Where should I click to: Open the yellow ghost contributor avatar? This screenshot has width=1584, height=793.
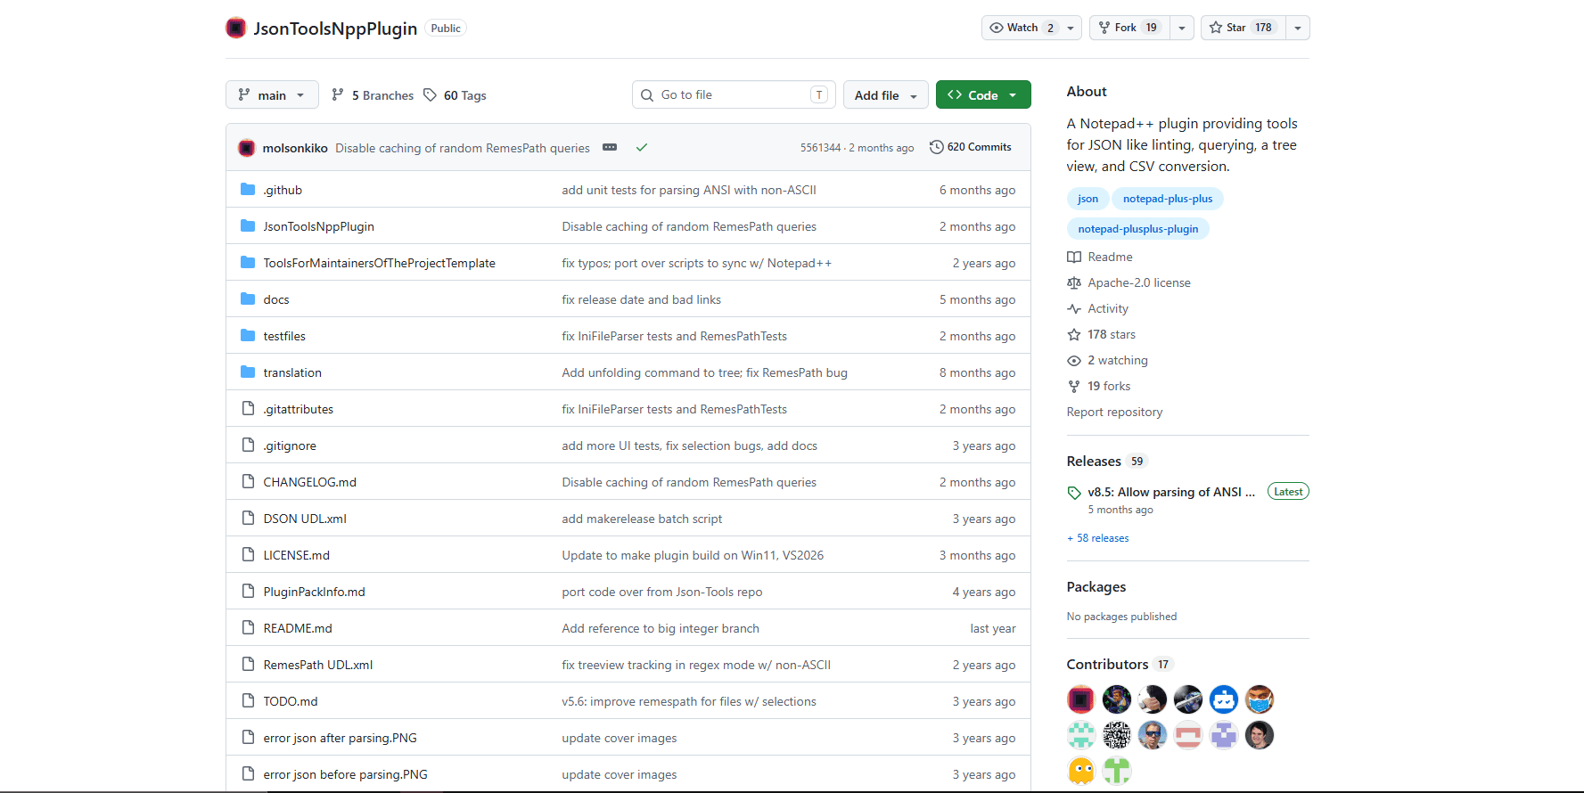click(1081, 771)
